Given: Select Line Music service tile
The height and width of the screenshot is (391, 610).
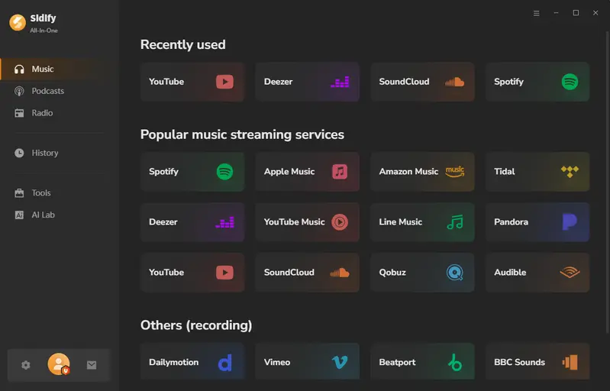Looking at the screenshot, I should pos(422,222).
